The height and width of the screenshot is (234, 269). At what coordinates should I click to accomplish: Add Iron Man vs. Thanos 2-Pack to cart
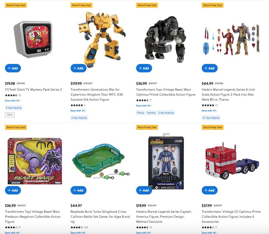point(209,68)
